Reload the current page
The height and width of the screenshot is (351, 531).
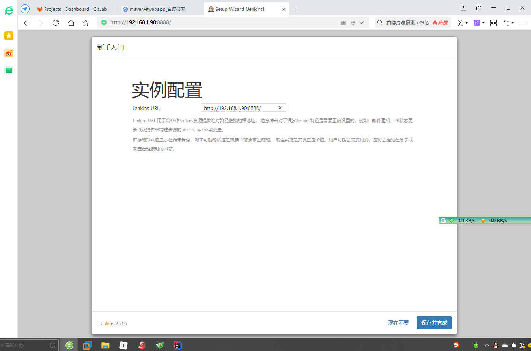point(56,23)
